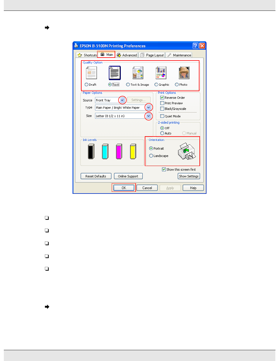Click the Online Support button
This screenshot has width=279, height=361.
point(128,176)
